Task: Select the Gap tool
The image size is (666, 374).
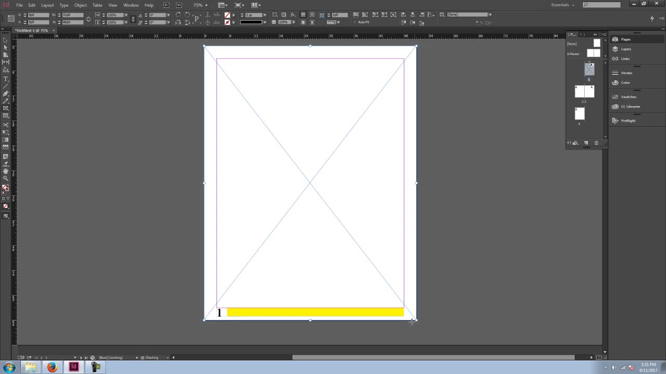Action: click(6, 62)
